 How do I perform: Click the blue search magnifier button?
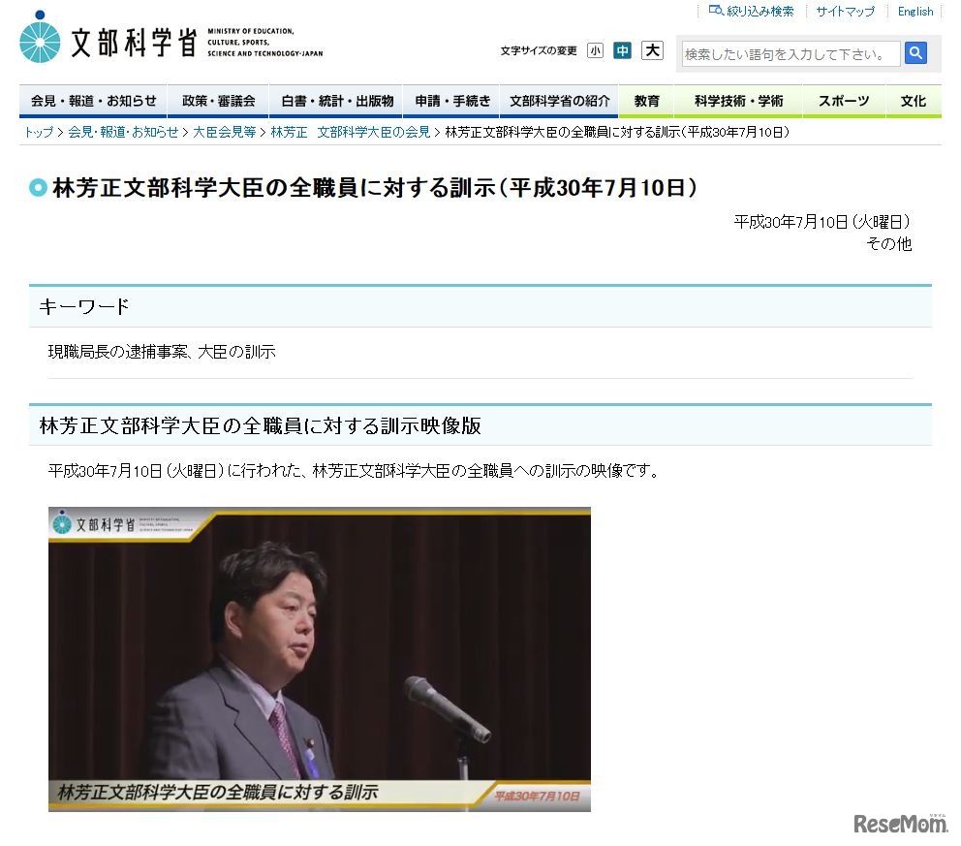click(x=915, y=53)
